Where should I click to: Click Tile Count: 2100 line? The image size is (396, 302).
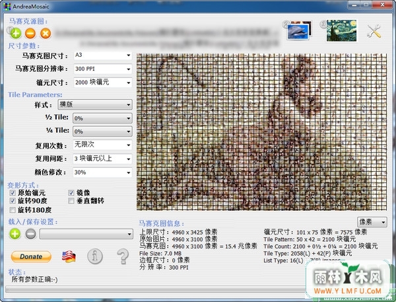321,246
